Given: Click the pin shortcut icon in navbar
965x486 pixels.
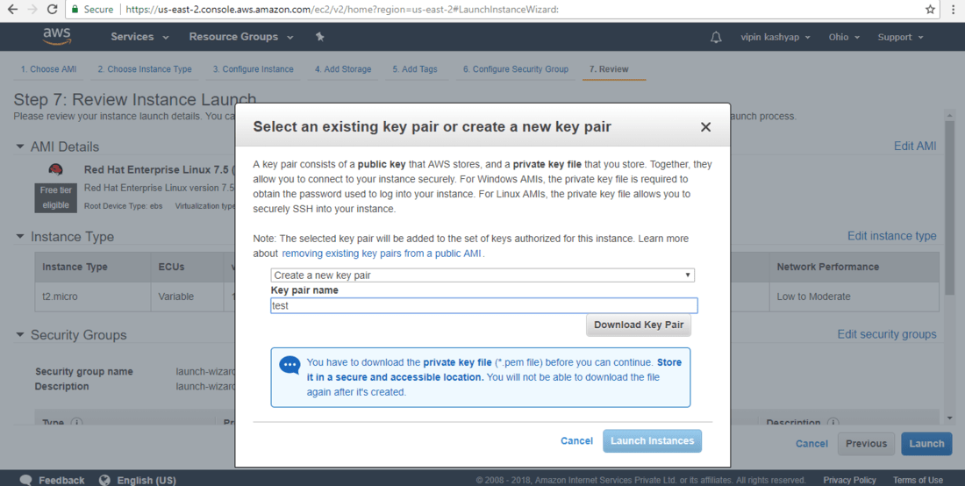Looking at the screenshot, I should point(320,37).
